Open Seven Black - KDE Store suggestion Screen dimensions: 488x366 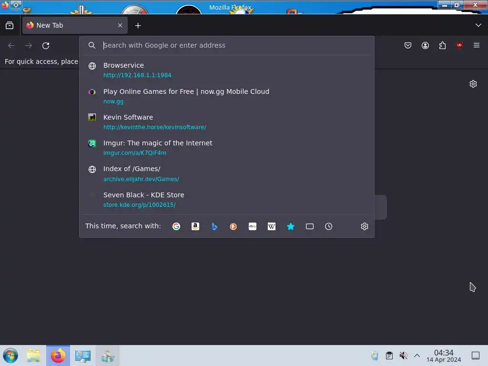point(227,200)
